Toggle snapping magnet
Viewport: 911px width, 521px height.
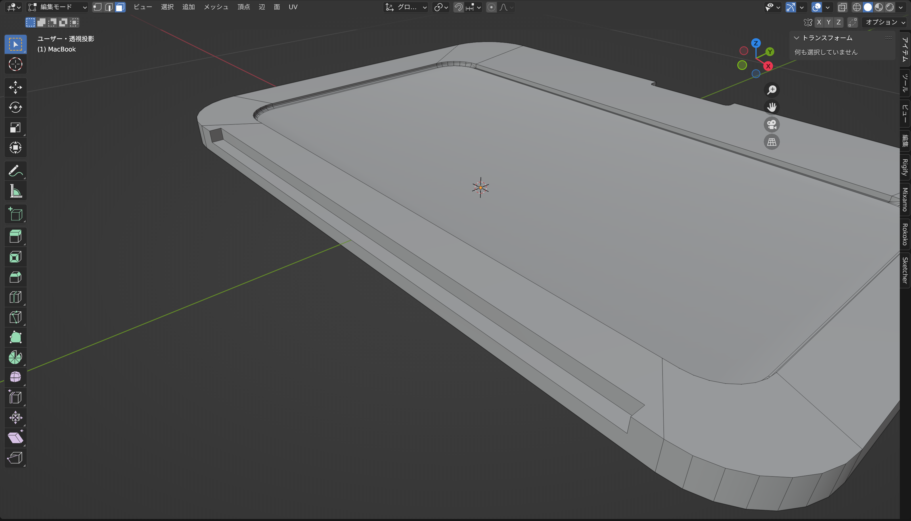458,7
